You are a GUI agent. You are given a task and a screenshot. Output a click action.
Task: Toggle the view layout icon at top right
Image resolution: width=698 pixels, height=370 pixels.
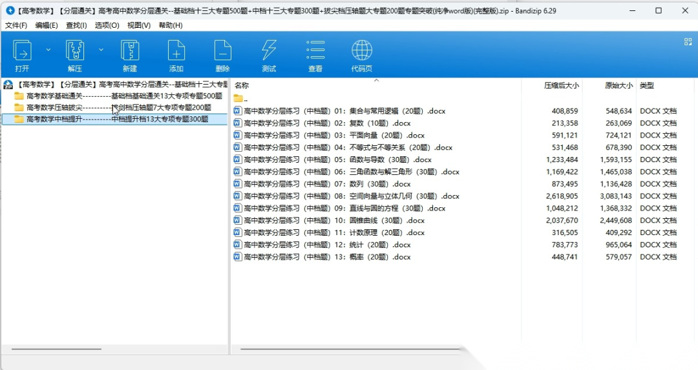[x=688, y=41]
